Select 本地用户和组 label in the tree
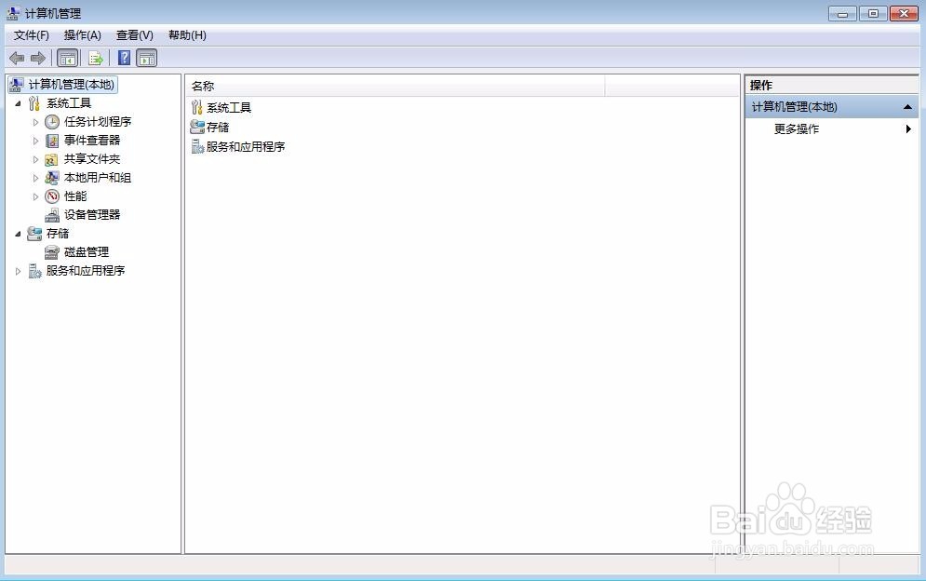The width and height of the screenshot is (926, 581). (98, 177)
